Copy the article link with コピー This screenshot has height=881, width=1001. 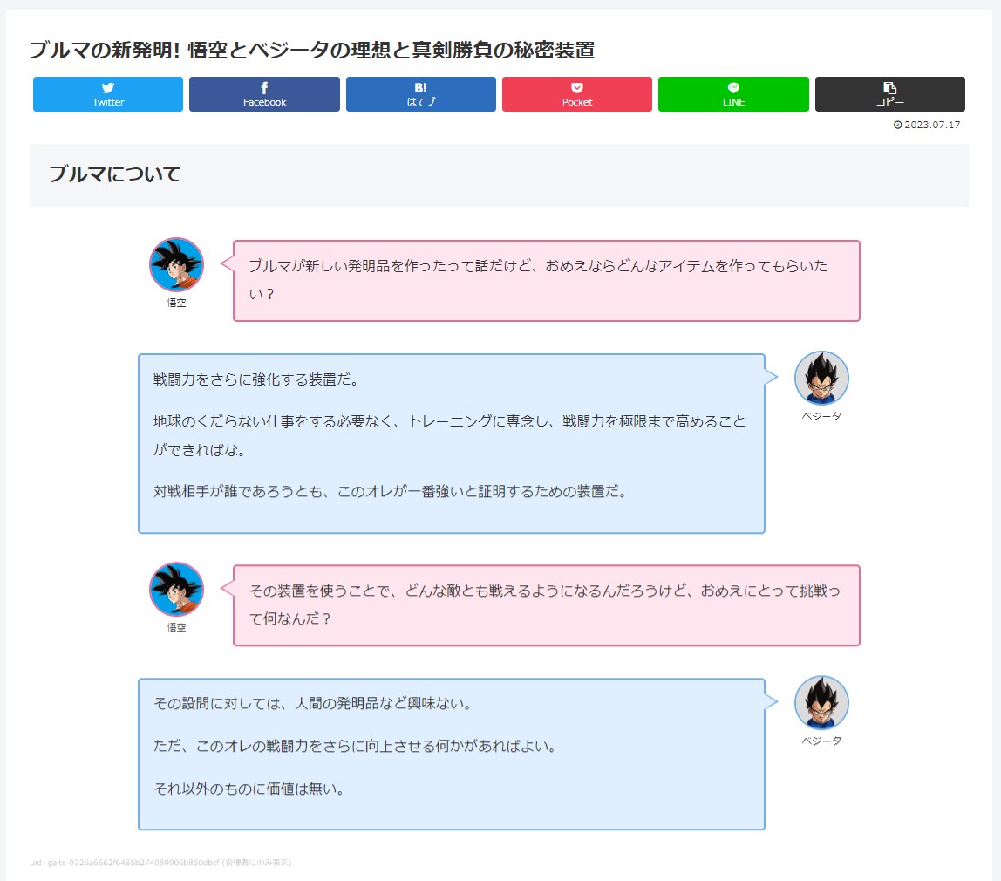coord(890,94)
